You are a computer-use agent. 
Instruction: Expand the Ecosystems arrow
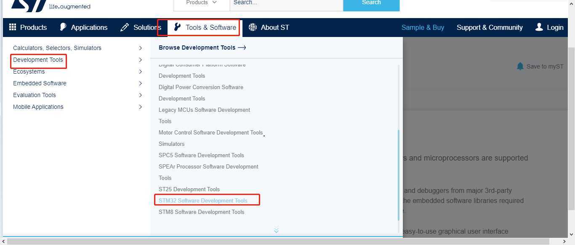tap(141, 71)
